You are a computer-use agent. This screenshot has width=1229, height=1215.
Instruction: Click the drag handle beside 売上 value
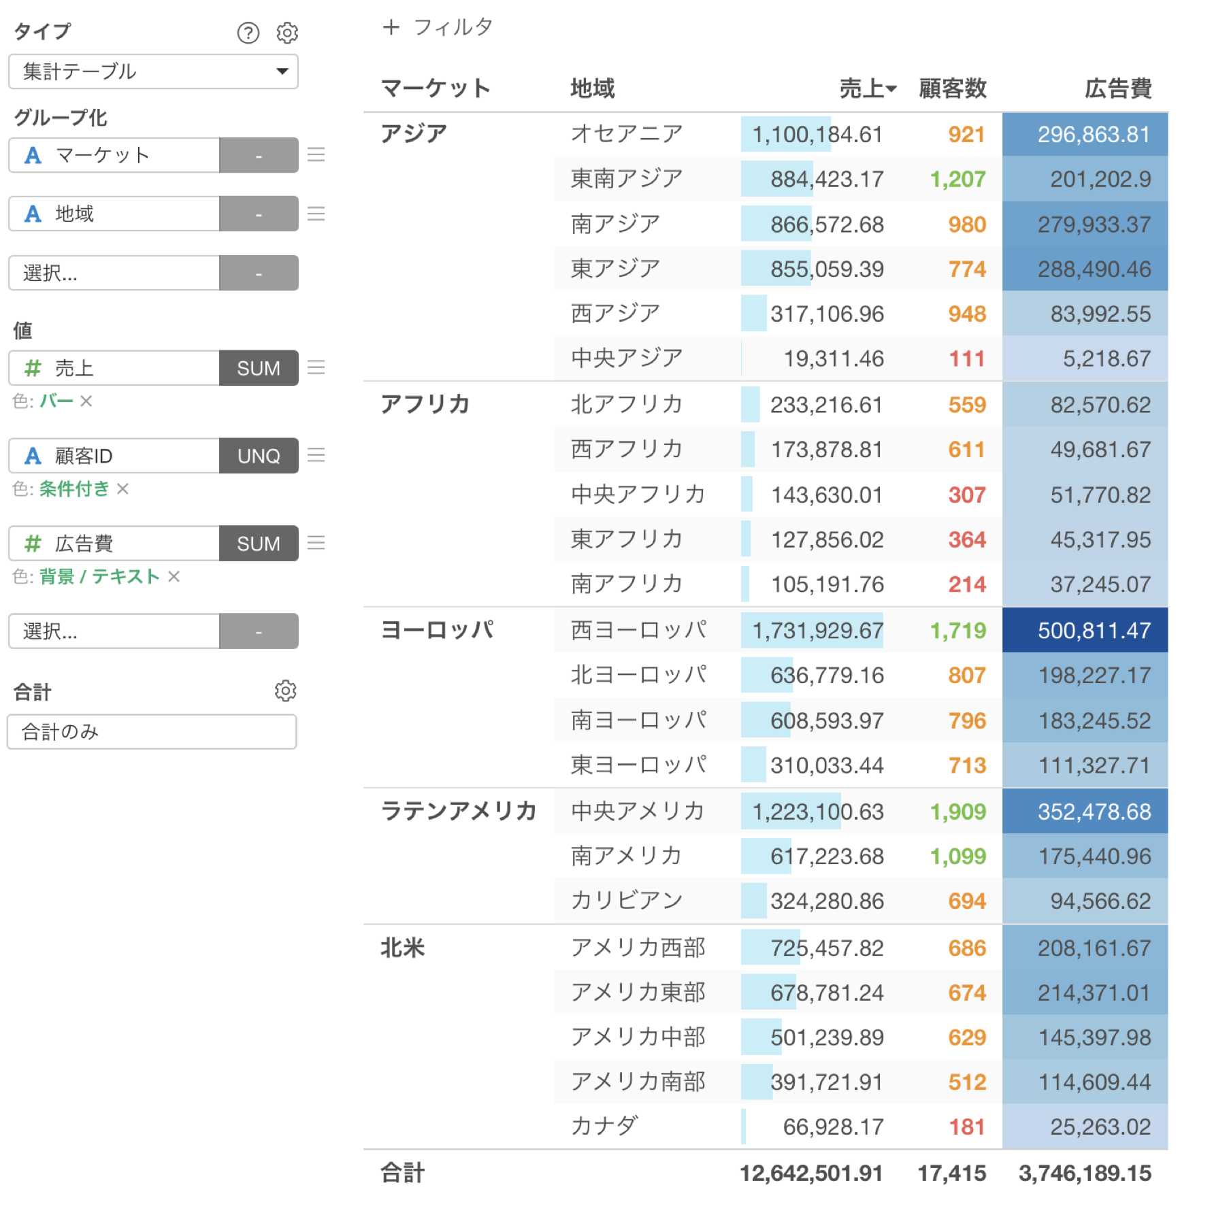coord(316,367)
